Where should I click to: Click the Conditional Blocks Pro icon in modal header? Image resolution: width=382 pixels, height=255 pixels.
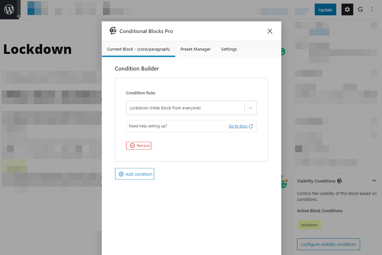[113, 30]
